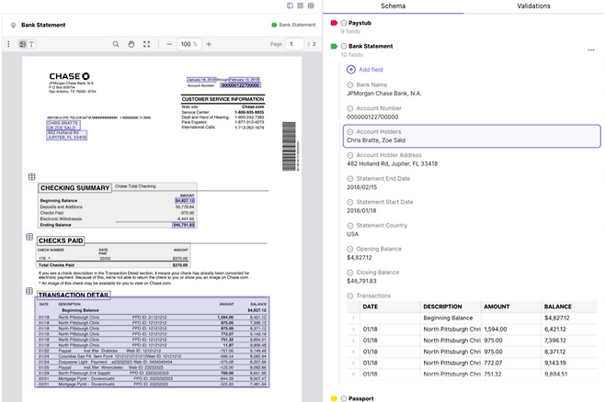This screenshot has width=605, height=402.
Task: Click the search magnifier icon in document toolbar
Action: tap(115, 44)
